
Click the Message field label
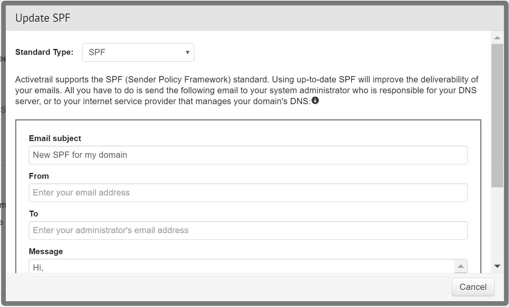coord(46,251)
